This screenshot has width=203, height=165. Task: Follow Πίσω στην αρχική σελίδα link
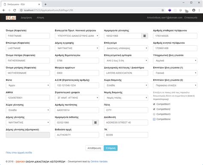(19, 153)
